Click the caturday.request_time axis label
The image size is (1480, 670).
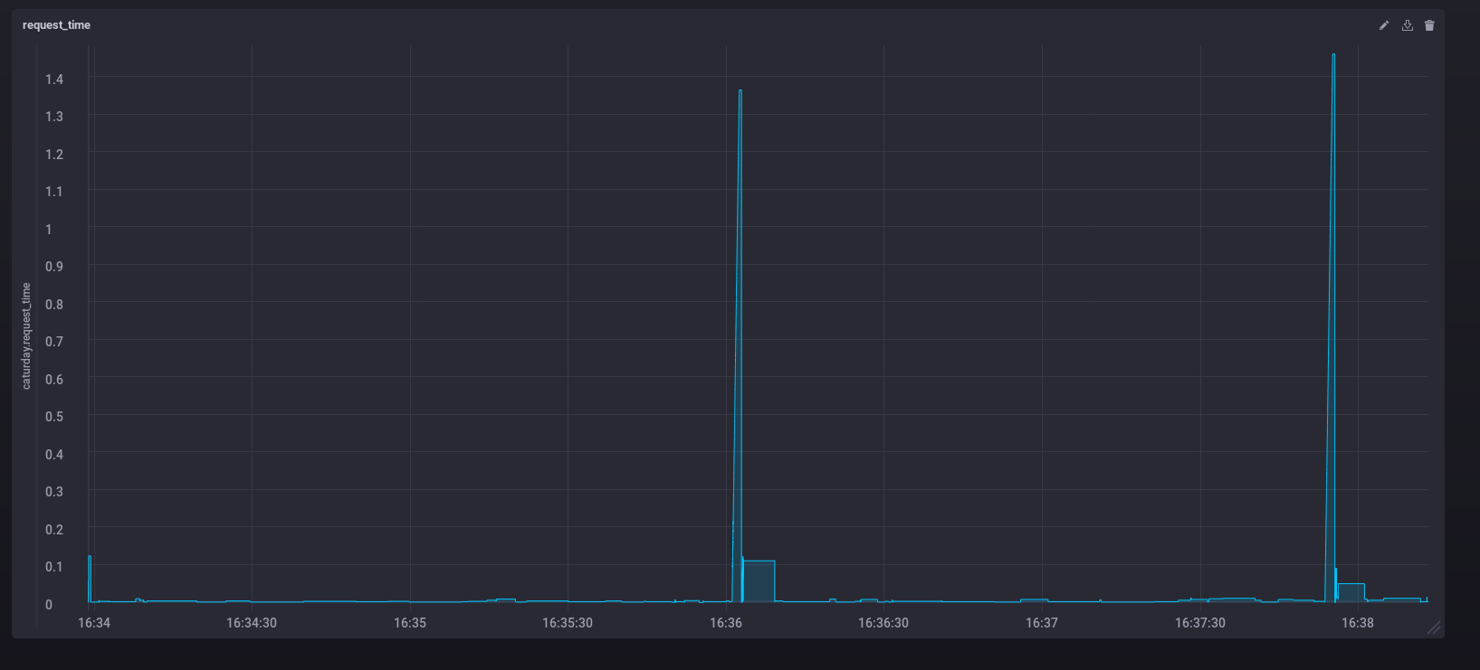26,335
